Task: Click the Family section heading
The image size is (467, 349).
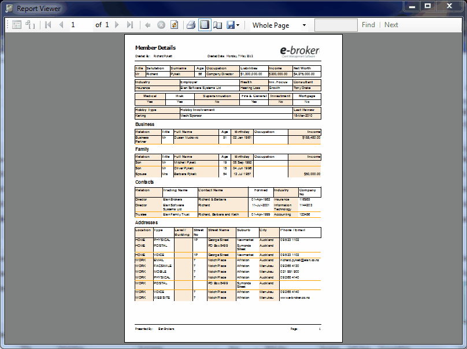Action: (142, 149)
